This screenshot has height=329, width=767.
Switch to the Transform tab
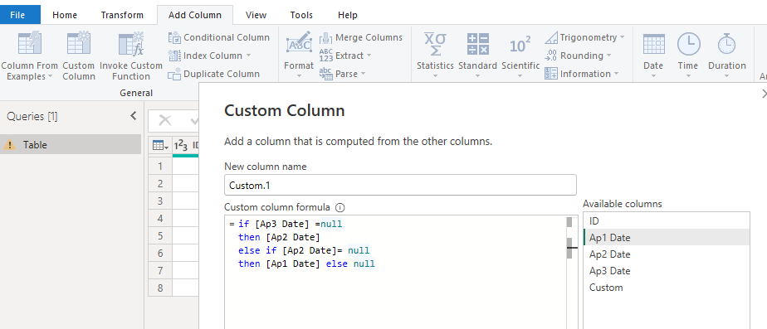pyautogui.click(x=122, y=15)
